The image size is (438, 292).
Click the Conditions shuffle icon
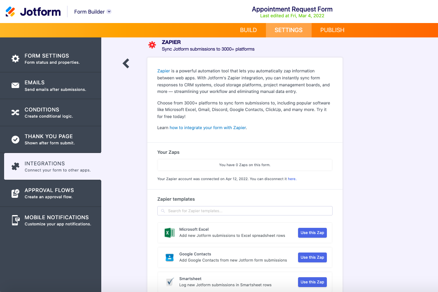click(x=15, y=113)
